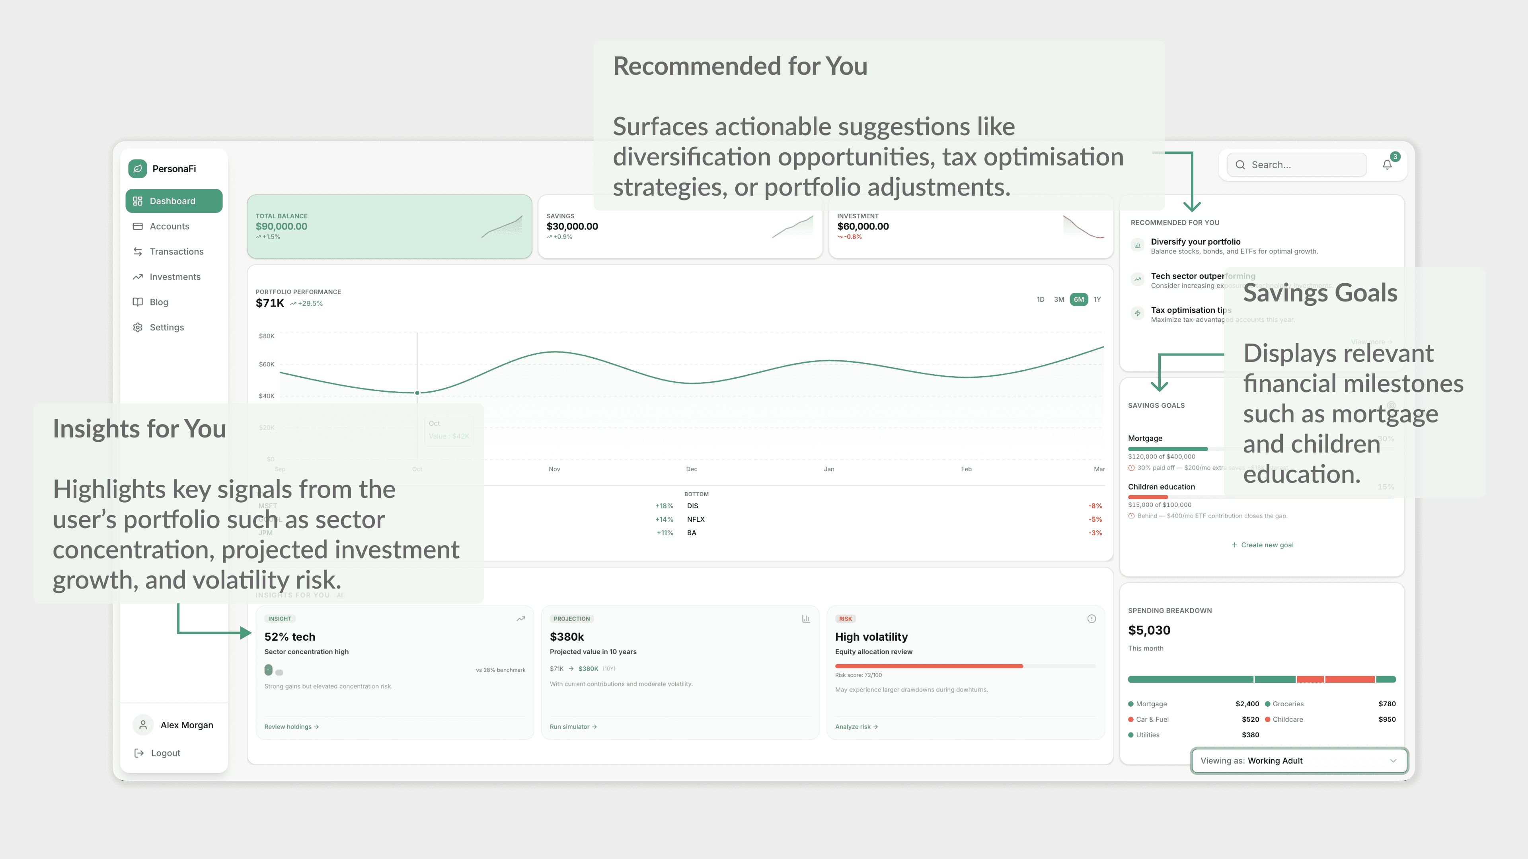
Task: Click the Create new goal link
Action: click(1262, 545)
